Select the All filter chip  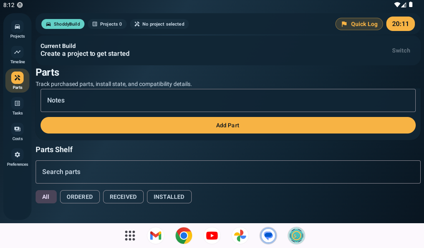[x=46, y=197]
